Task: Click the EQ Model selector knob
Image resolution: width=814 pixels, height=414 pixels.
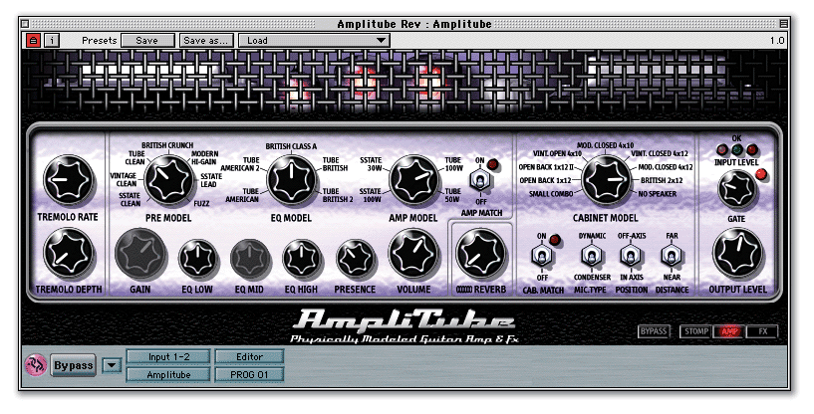Action: click(x=291, y=180)
